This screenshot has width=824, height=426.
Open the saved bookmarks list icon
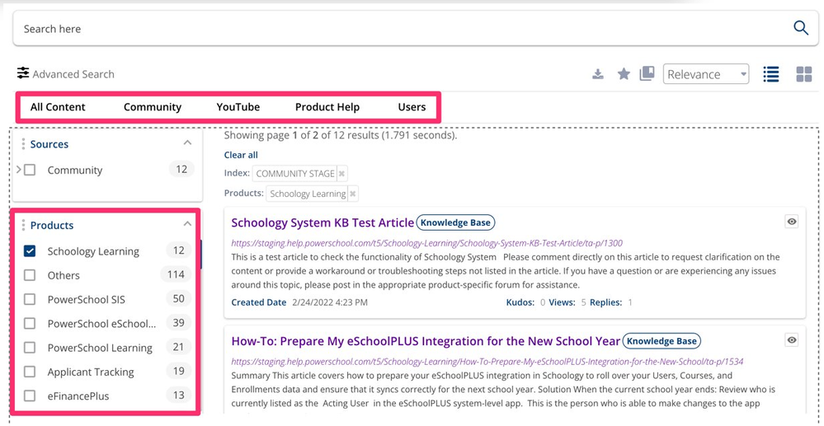pyautogui.click(x=647, y=73)
